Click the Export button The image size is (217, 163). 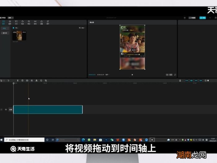coord(203,18)
